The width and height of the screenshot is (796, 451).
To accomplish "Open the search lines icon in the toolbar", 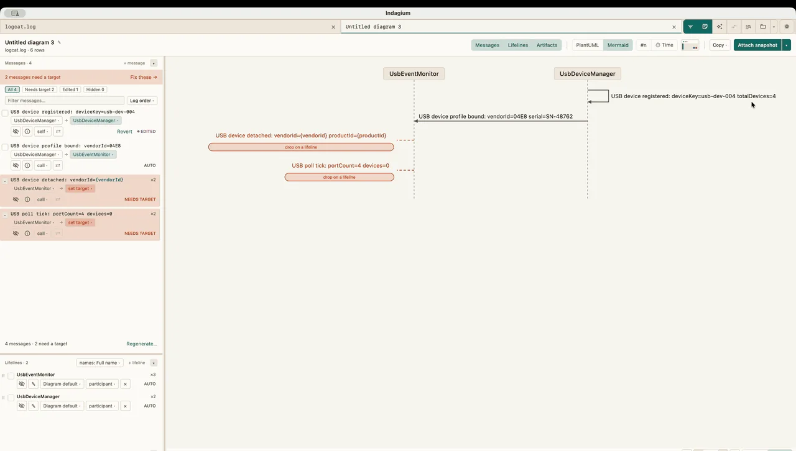I will click(x=749, y=27).
